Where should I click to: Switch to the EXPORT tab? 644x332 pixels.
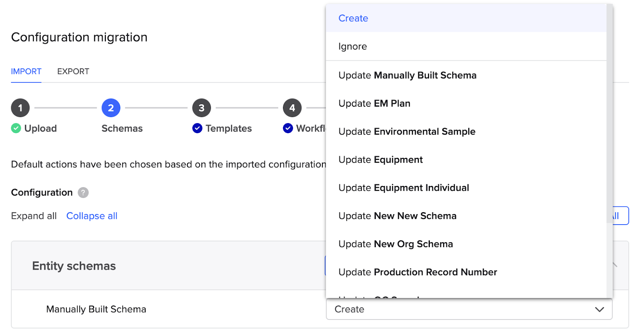[73, 72]
